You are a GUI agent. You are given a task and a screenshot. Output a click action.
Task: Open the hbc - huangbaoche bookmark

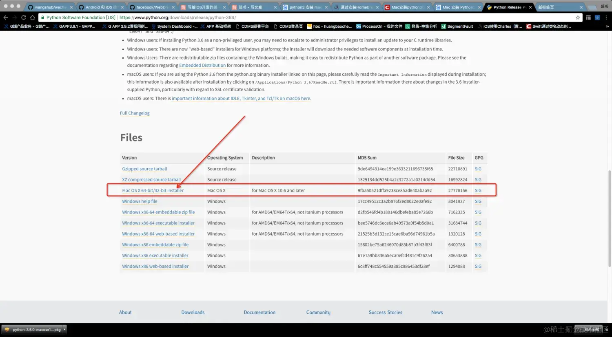tap(330, 26)
